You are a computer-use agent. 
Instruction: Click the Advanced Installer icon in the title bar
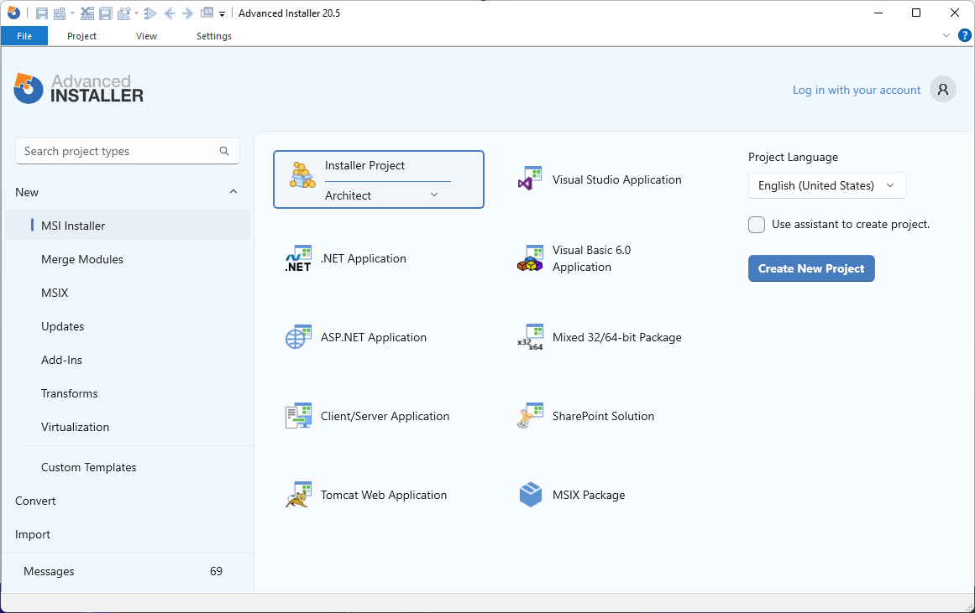13,13
